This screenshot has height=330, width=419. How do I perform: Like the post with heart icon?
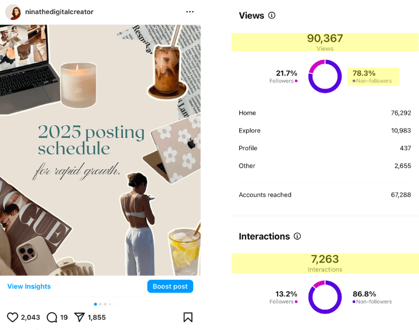point(13,317)
